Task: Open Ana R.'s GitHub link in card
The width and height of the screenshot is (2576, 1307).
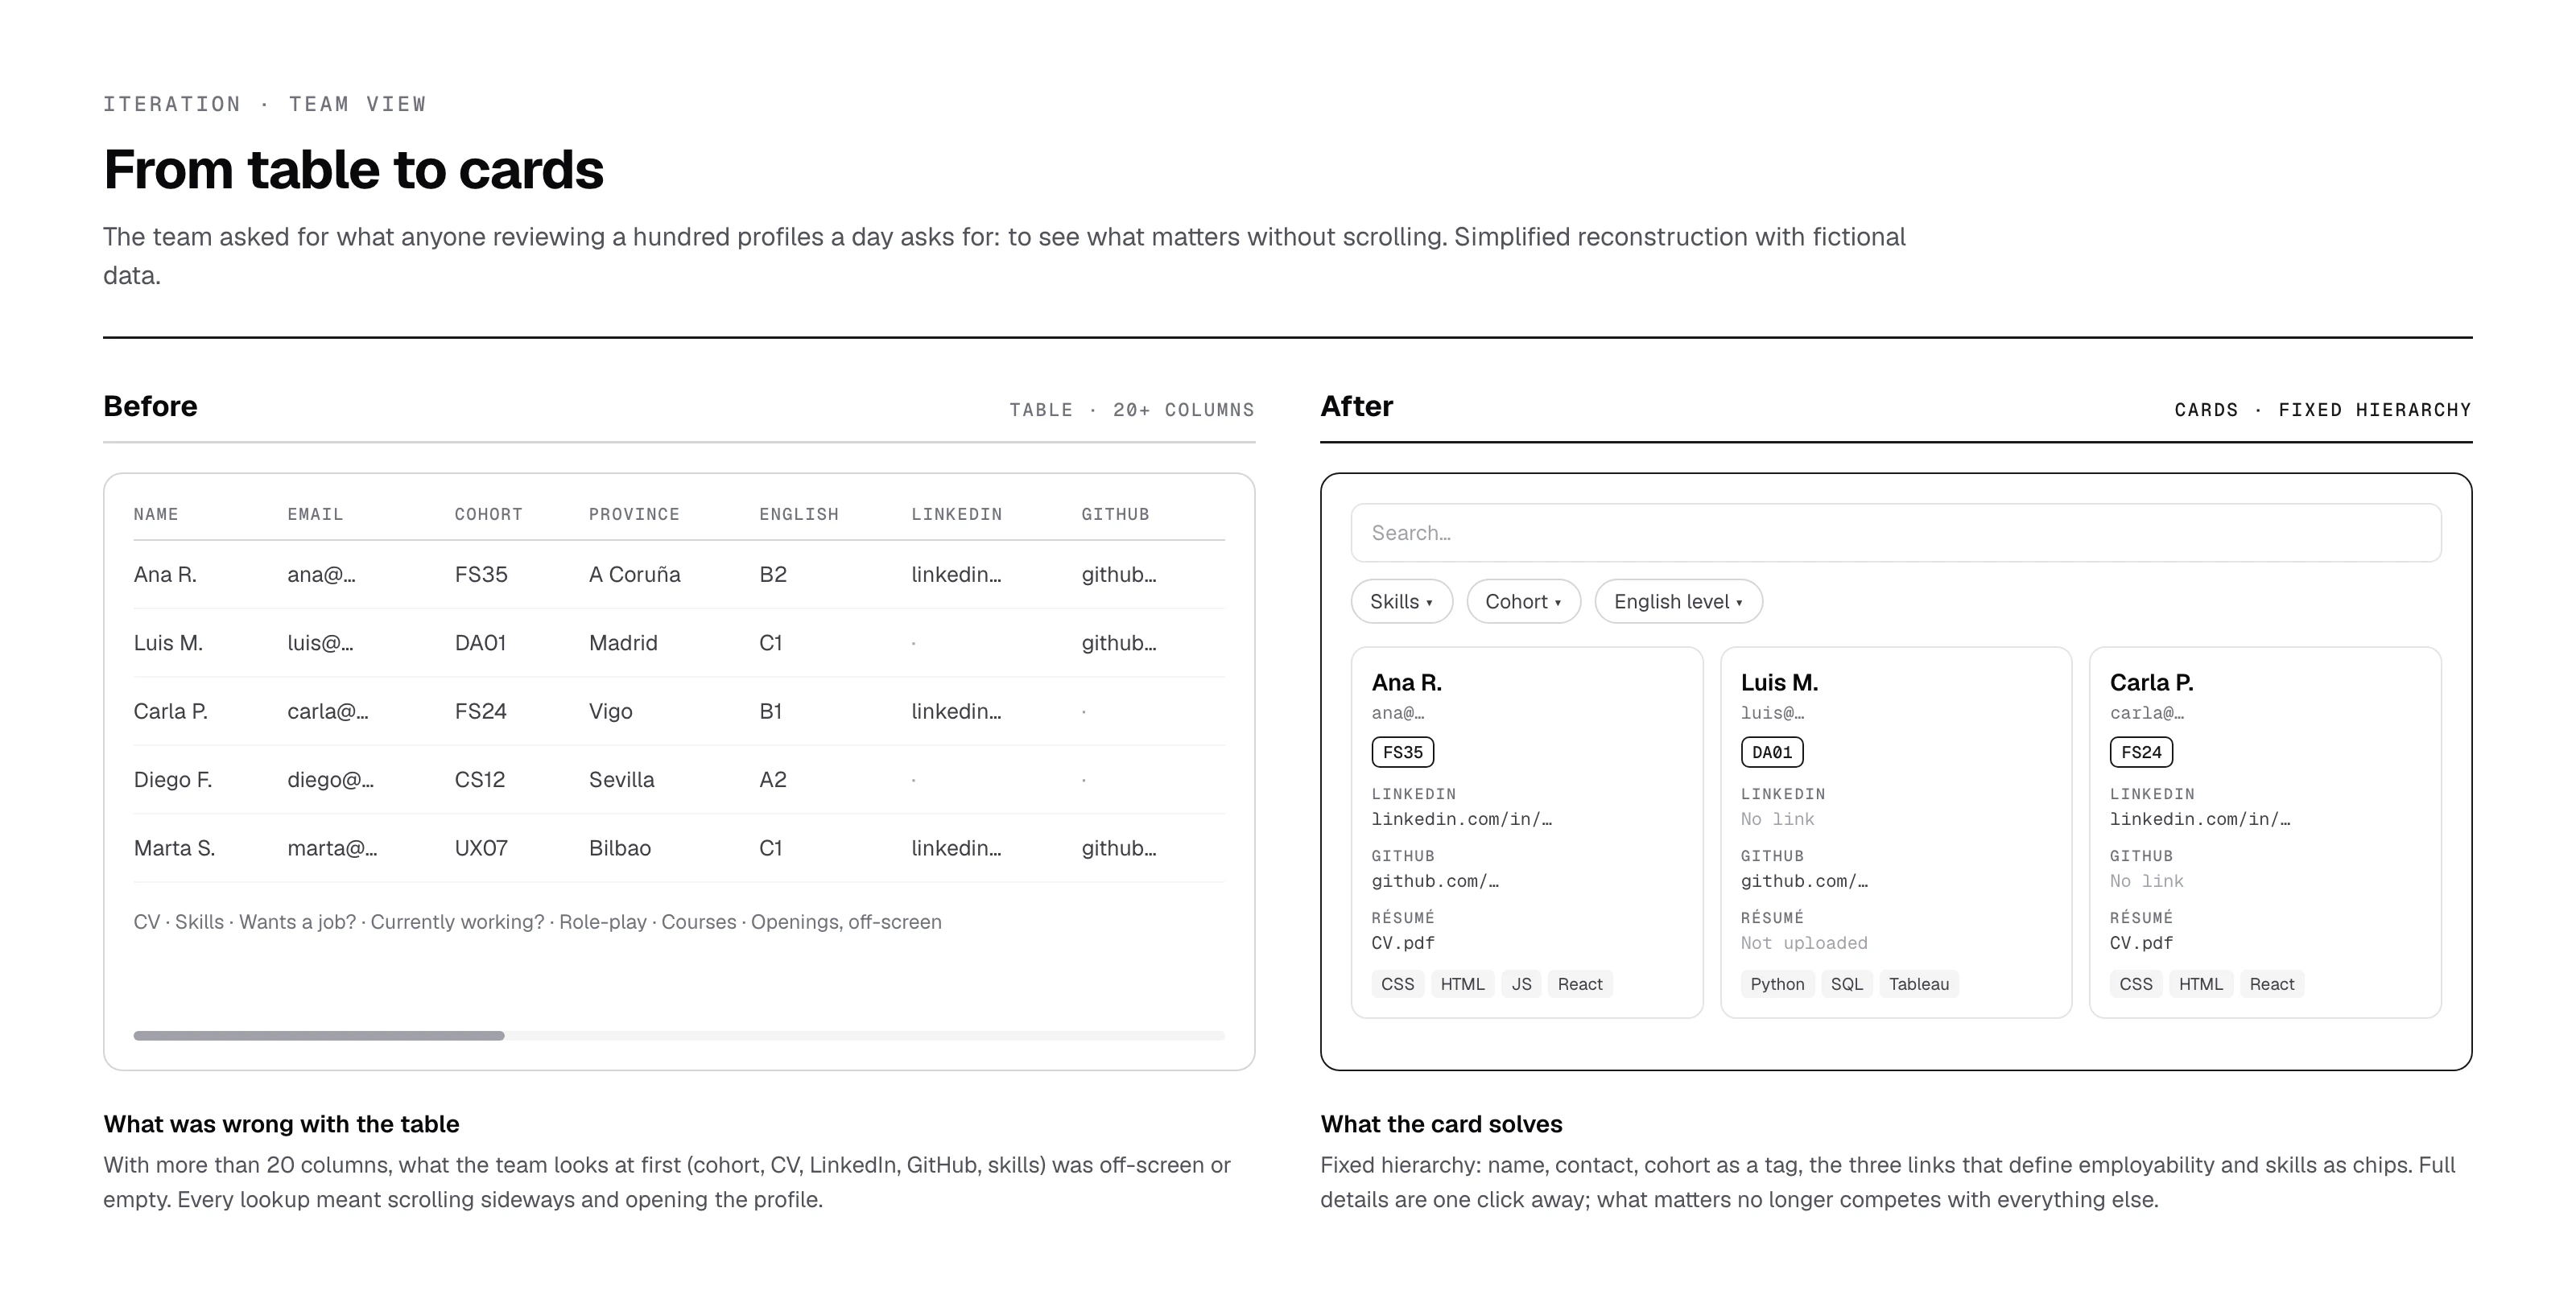Action: (1435, 881)
